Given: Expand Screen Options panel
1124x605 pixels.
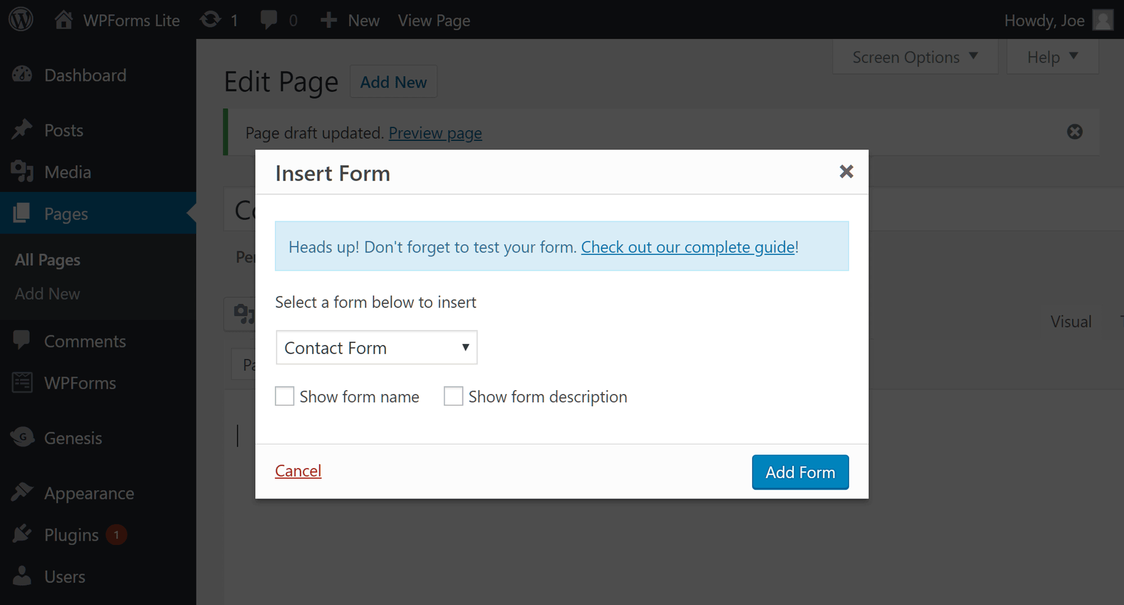Looking at the screenshot, I should coord(915,57).
